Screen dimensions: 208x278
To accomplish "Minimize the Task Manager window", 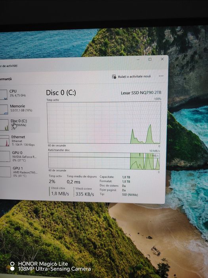I will click(x=138, y=60).
